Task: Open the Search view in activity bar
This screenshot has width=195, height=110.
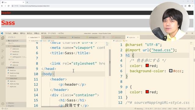Action: coord(3,44)
